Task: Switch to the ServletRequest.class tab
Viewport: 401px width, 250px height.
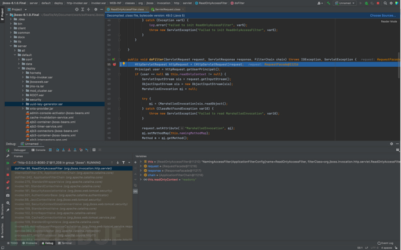Action: 167,9
